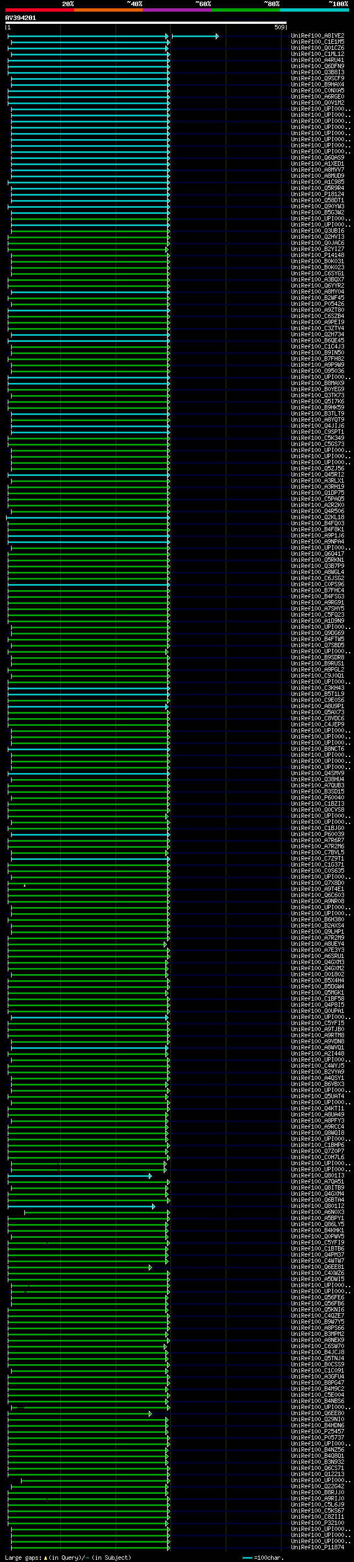
Task: Select the UniRef100_B9HAX4 entry
Action: click(317, 84)
